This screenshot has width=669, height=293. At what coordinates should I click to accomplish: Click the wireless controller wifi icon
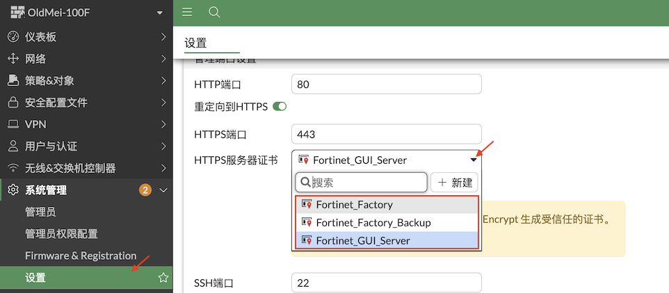click(14, 168)
